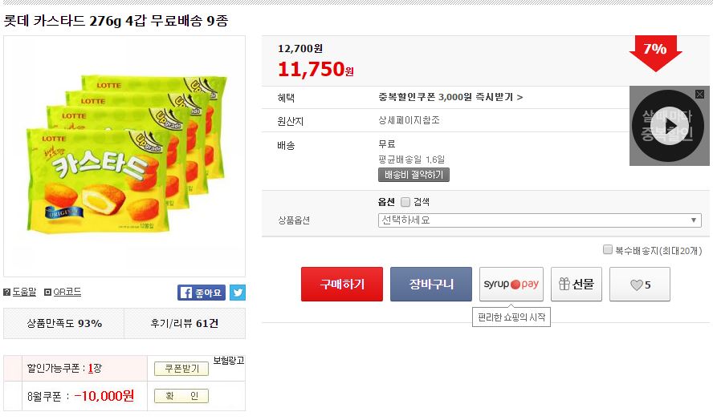713x420 pixels.
Task: Click the 쿠폰받기 coupon button
Action: click(181, 369)
